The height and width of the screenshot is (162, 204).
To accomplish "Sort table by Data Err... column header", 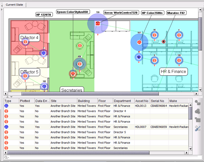I will pyautogui.click(x=42, y=101).
